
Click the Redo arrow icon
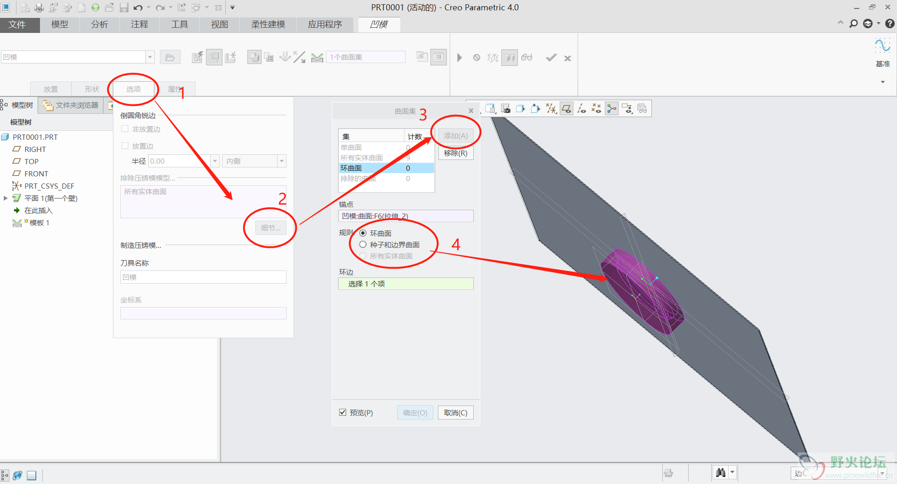click(x=160, y=8)
